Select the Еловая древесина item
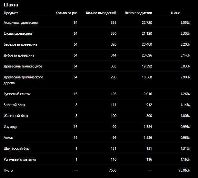Viewport: 198px width, 178px height. [x=18, y=34]
